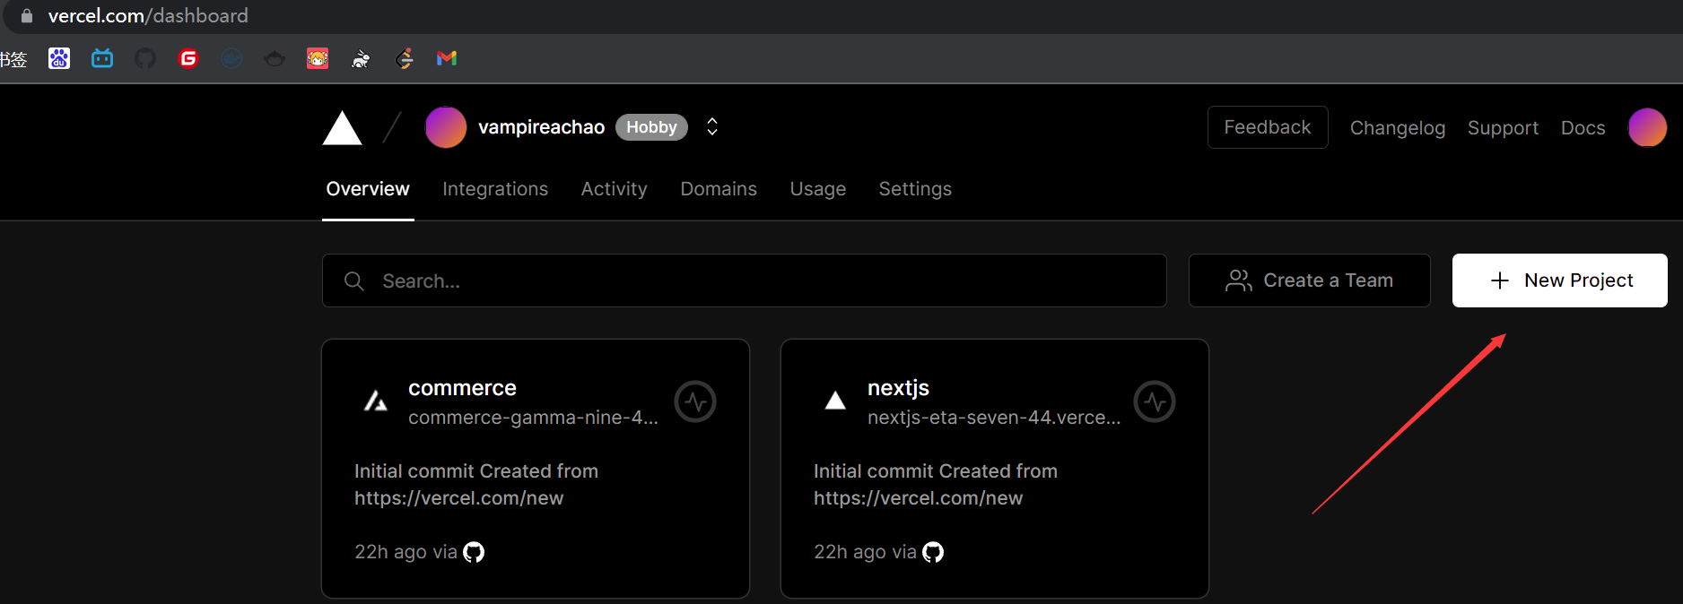The image size is (1683, 604).
Task: Click the Create a Team button
Action: point(1310,280)
